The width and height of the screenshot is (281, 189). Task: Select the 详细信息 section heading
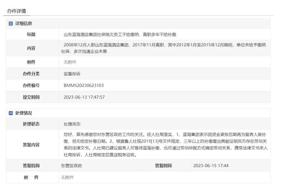23,23
